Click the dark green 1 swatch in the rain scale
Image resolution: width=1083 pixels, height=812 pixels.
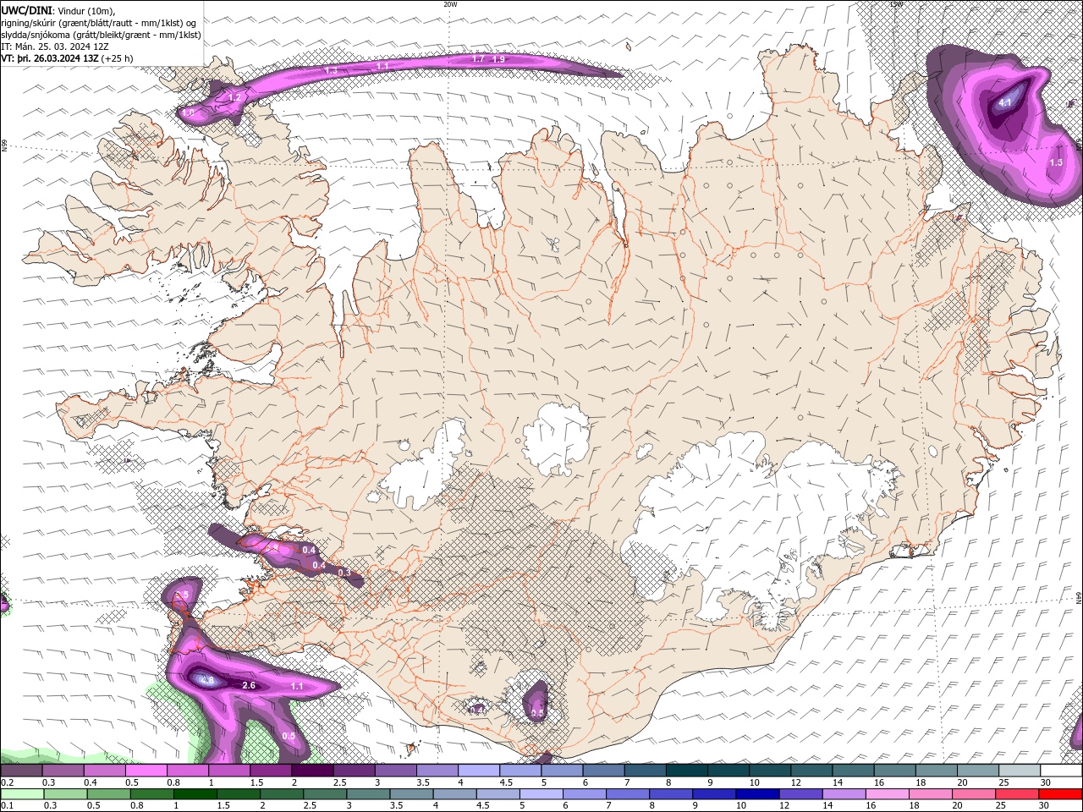point(195,794)
